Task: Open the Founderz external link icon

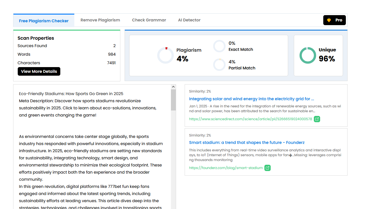Action: click(267, 168)
